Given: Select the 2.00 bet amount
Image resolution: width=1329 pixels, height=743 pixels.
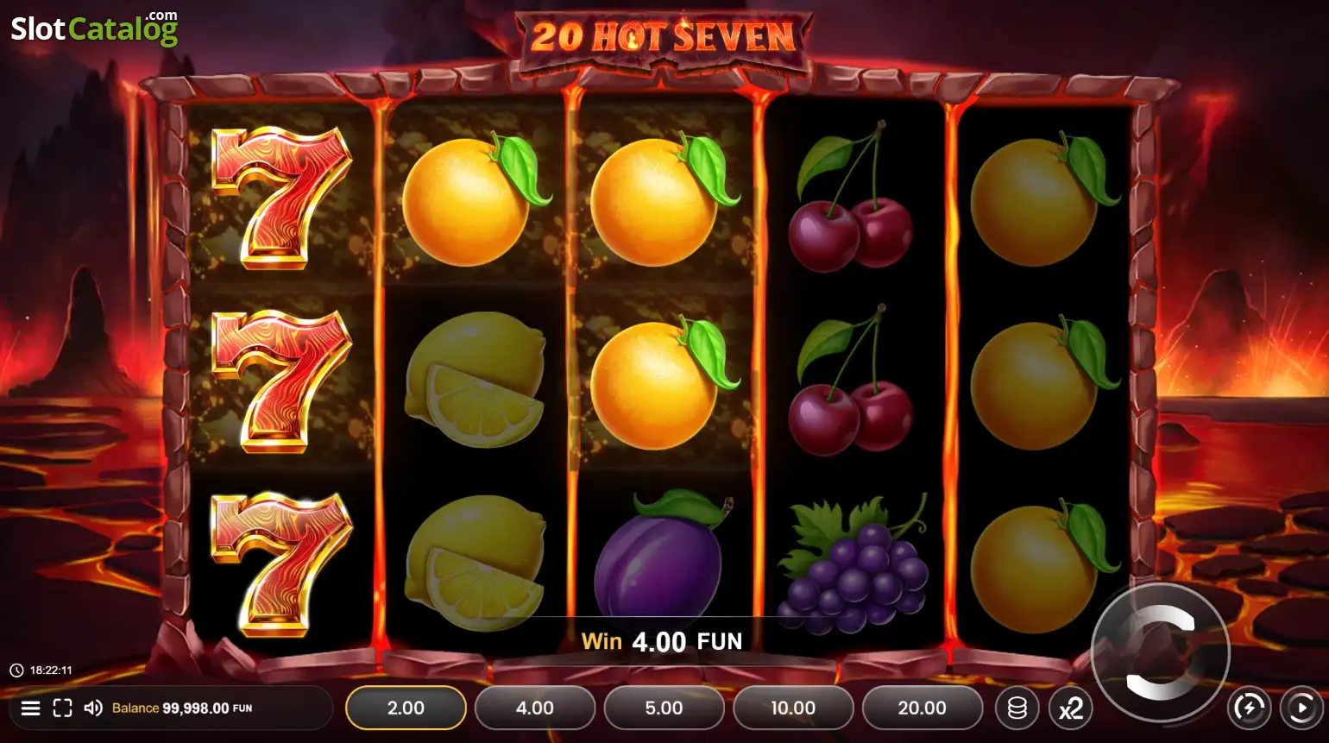Looking at the screenshot, I should [406, 708].
